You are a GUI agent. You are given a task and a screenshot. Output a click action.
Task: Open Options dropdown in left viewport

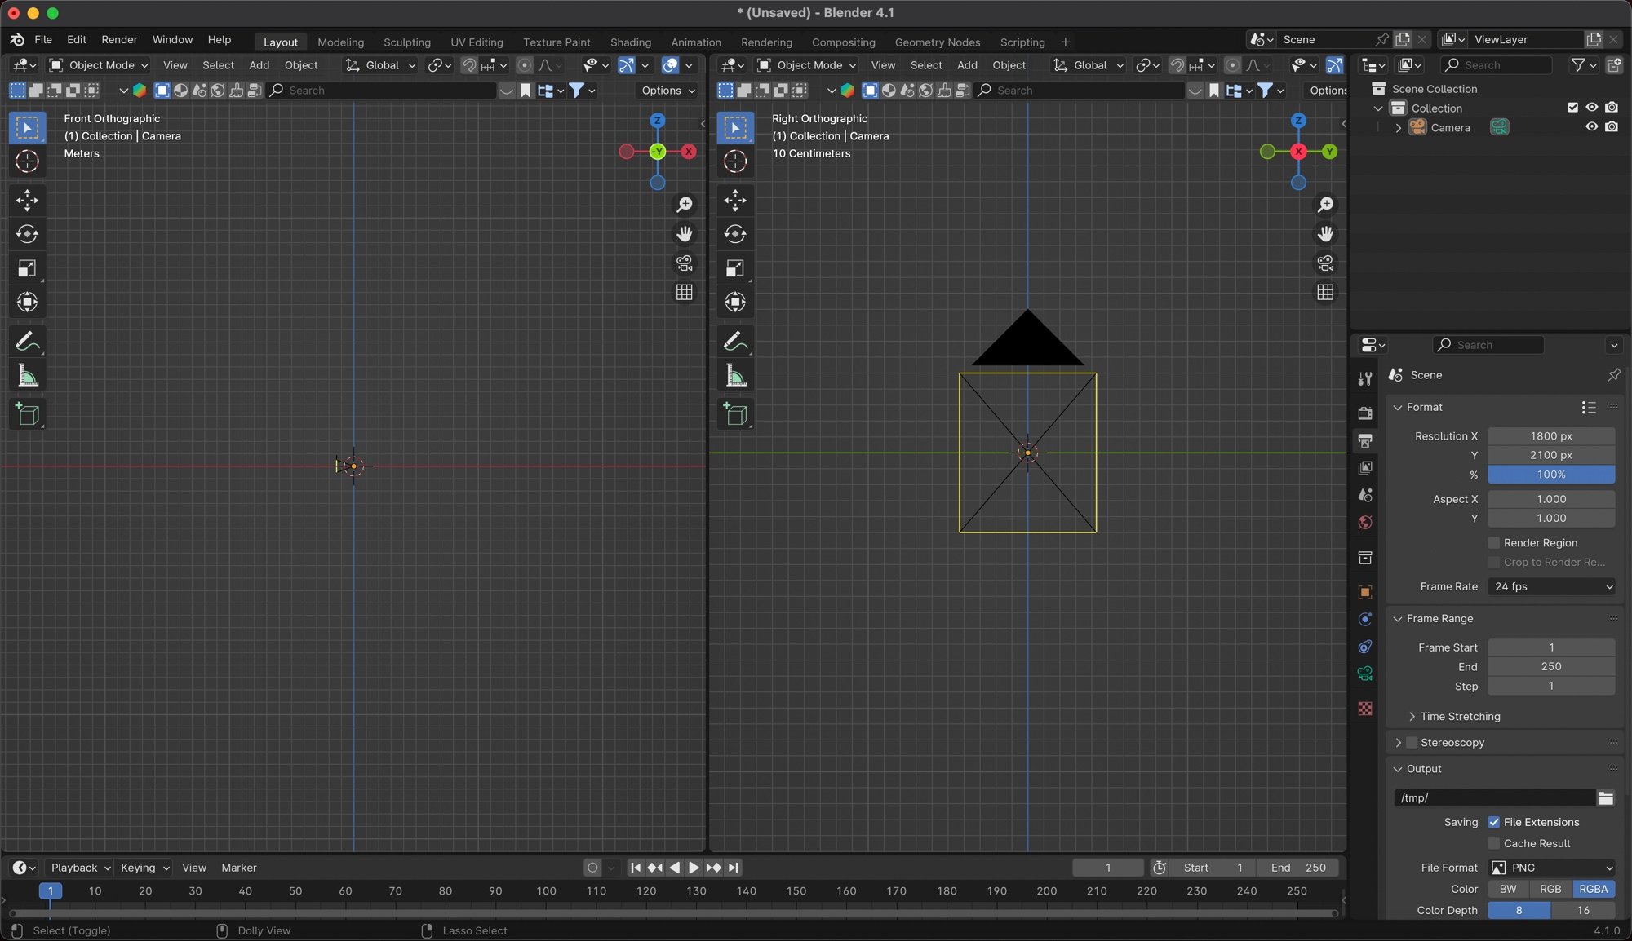click(667, 91)
